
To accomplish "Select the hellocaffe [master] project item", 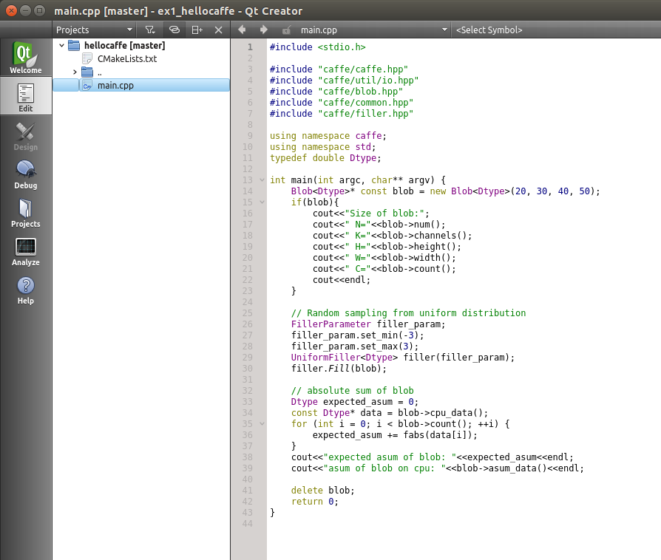I will pyautogui.click(x=124, y=45).
